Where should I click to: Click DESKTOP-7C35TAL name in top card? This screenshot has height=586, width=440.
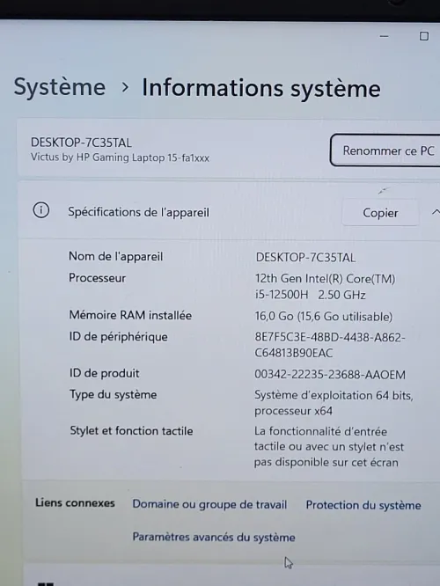81,143
